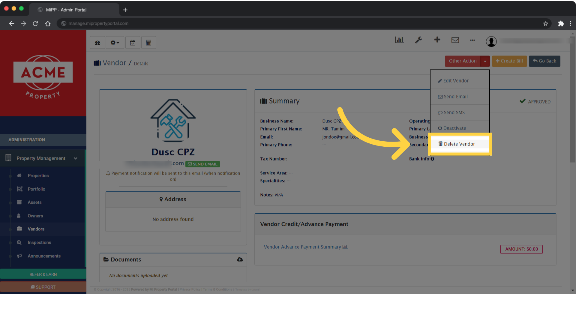Click the documents upload cloud icon
The height and width of the screenshot is (324, 576).
[x=240, y=259]
